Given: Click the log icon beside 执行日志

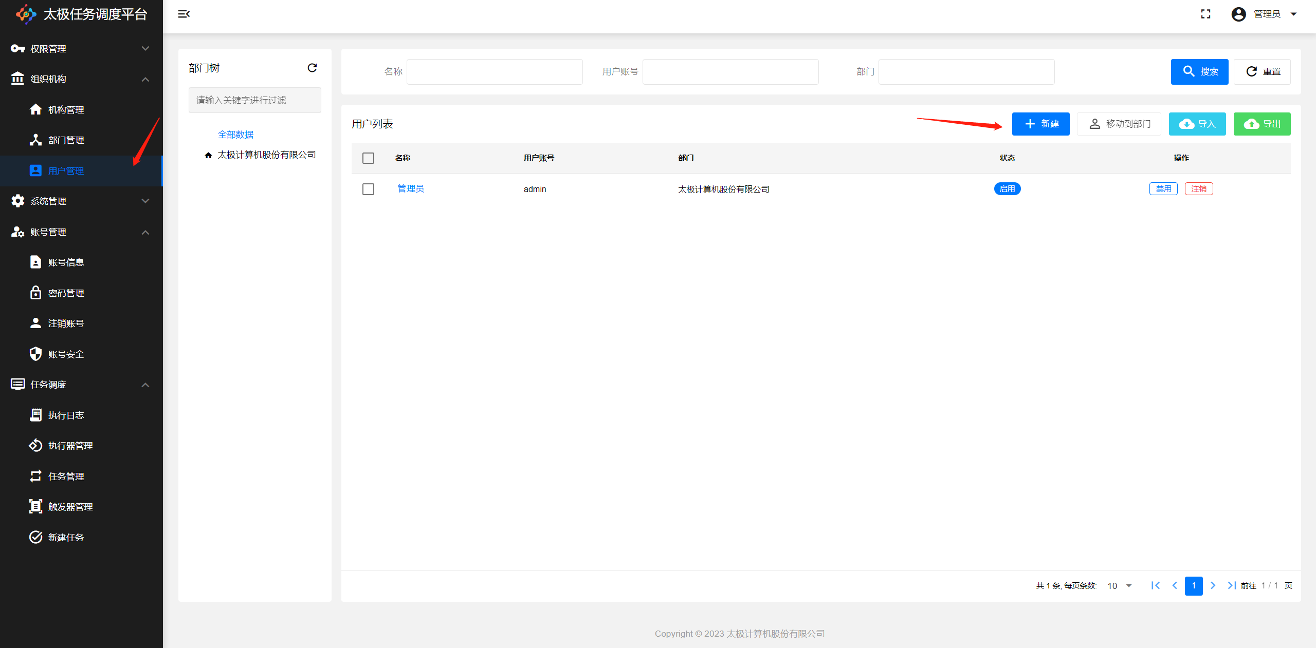Looking at the screenshot, I should click(35, 415).
